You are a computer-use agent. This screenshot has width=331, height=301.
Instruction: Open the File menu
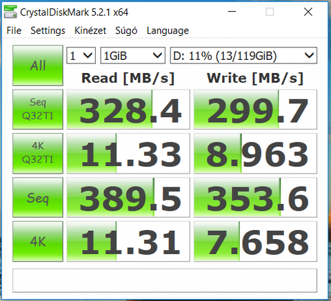[x=14, y=30]
